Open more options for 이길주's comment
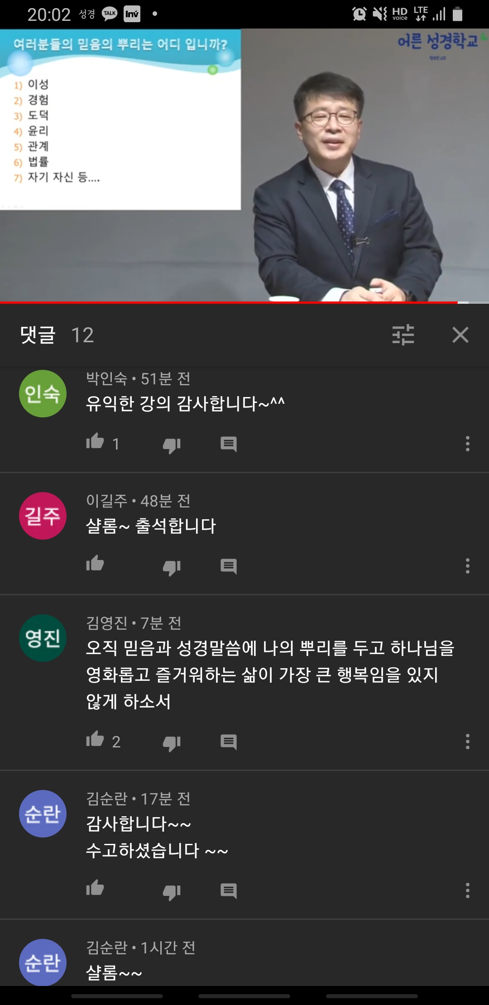The height and width of the screenshot is (1005, 489). (468, 566)
